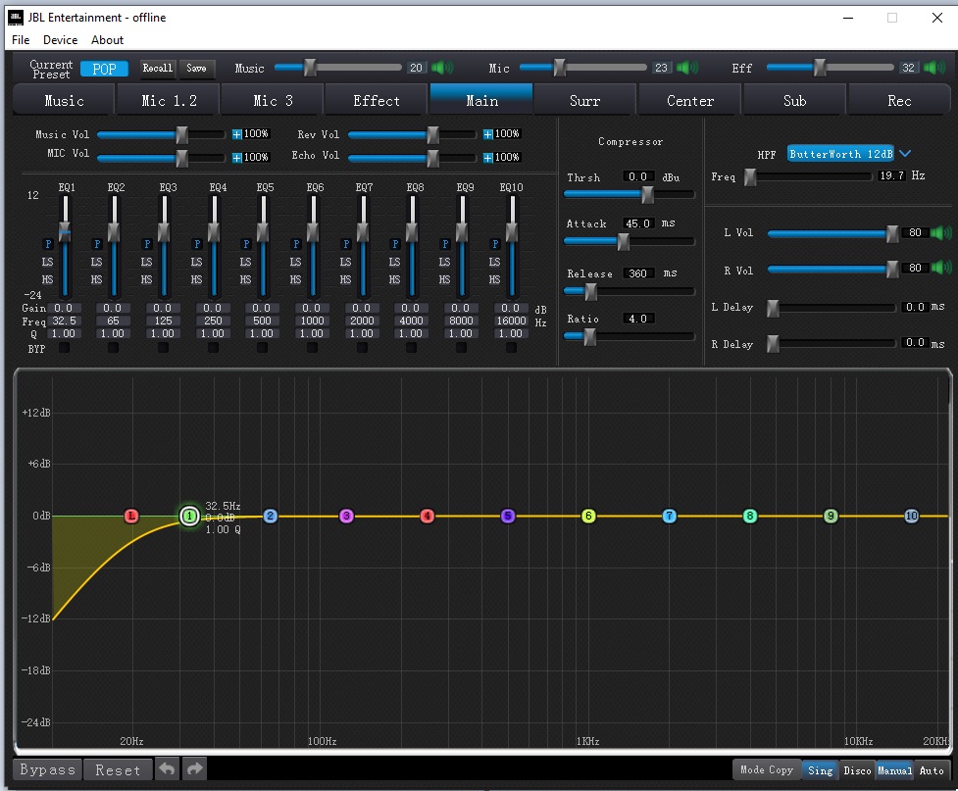Click the redo arrow icon
Image resolution: width=958 pixels, height=791 pixels.
(x=195, y=769)
